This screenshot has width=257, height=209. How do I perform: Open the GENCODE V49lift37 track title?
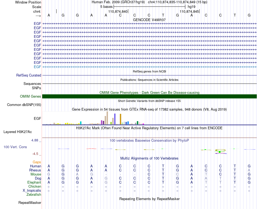click(x=149, y=20)
